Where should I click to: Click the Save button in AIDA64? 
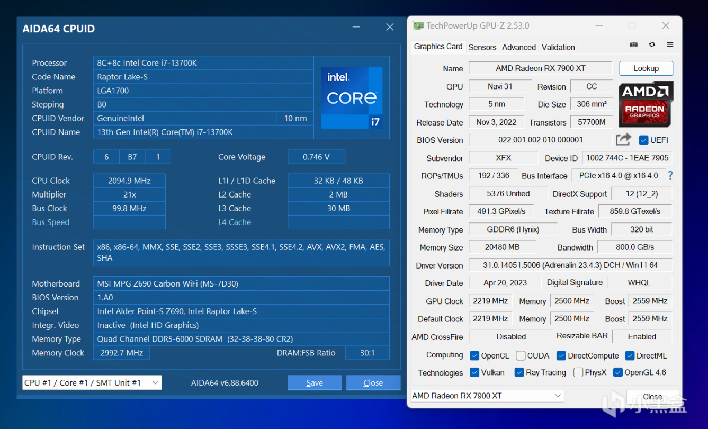pos(315,383)
